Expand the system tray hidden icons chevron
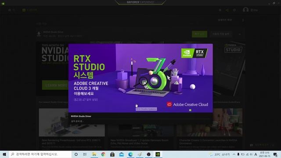This screenshot has height=158, width=281. [234, 154]
